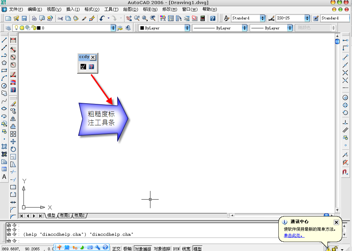This screenshot has height=251, width=352.
Task: Toggle 正交 ortho mode in status bar
Action: pos(116,249)
